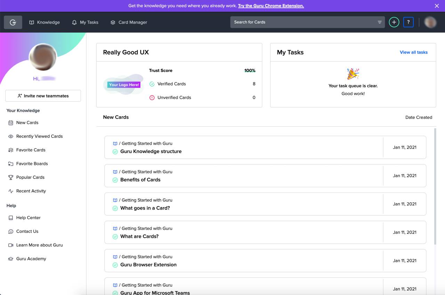This screenshot has width=445, height=295.
Task: Open Favorite Boards in sidebar
Action: click(x=28, y=163)
